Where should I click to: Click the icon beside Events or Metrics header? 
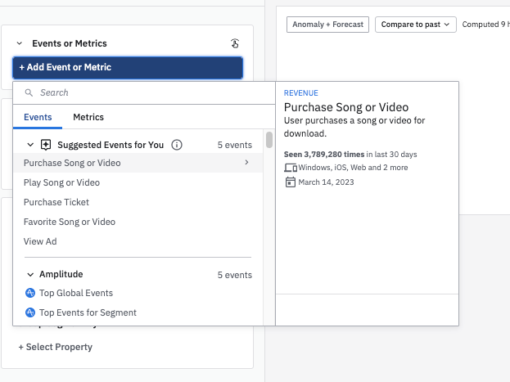(x=235, y=43)
